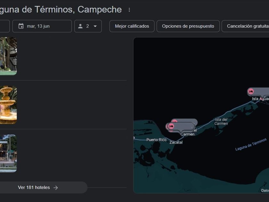
Task: Expand the guests count dropdown arrow
Action: coord(95,26)
